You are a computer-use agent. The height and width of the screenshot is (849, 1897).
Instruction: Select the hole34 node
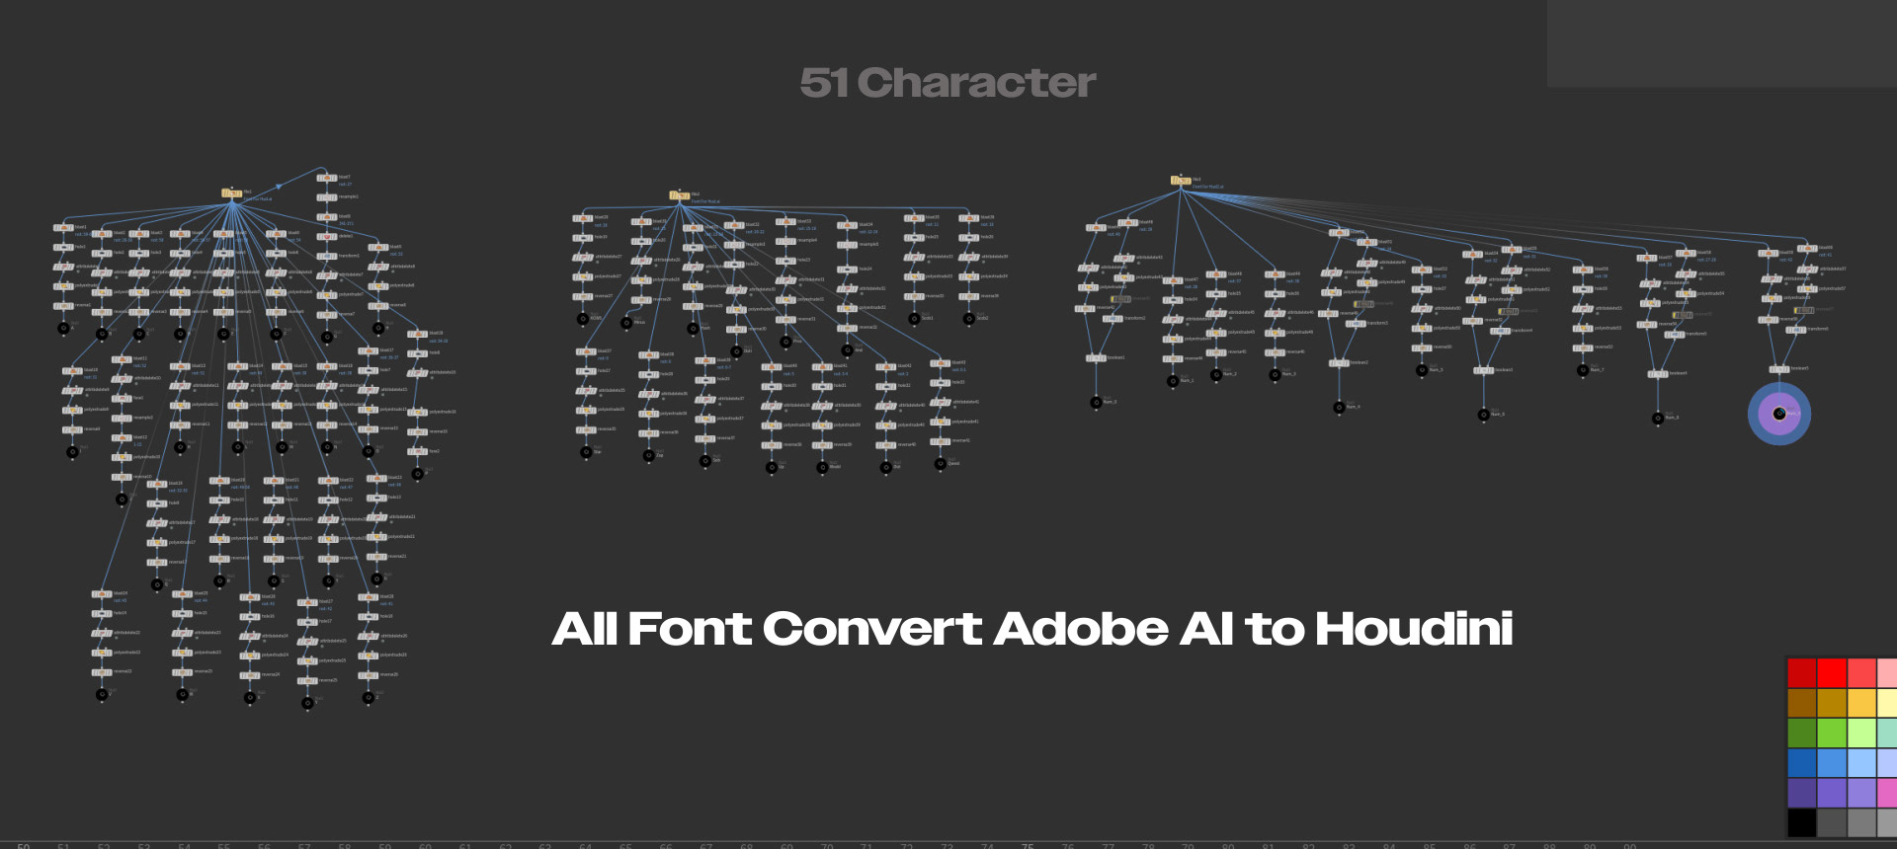1173,299
